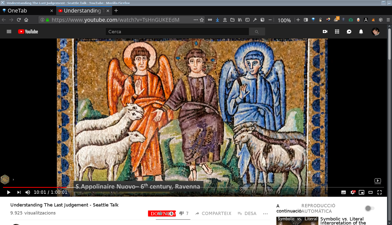Enable miniplayer mode
This screenshot has height=225, width=392.
[362, 192]
